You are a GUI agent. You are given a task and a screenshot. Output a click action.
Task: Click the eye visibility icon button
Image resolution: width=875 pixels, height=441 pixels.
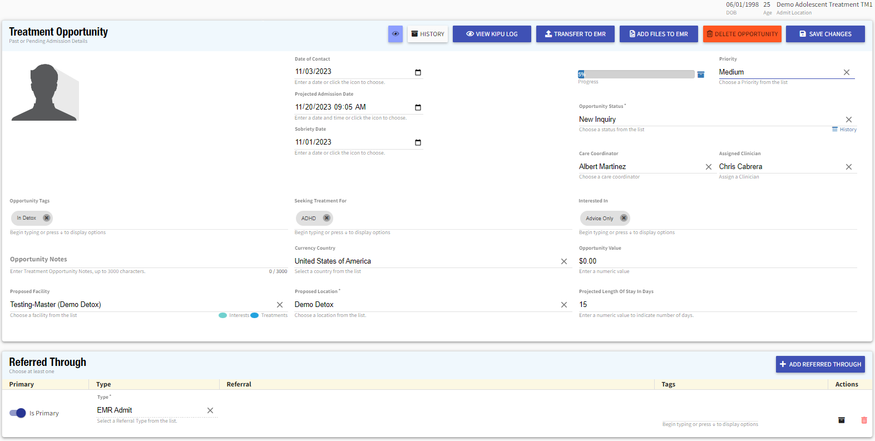(x=396, y=34)
